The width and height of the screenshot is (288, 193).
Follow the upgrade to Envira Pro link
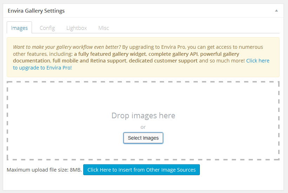pyautogui.click(x=257, y=61)
